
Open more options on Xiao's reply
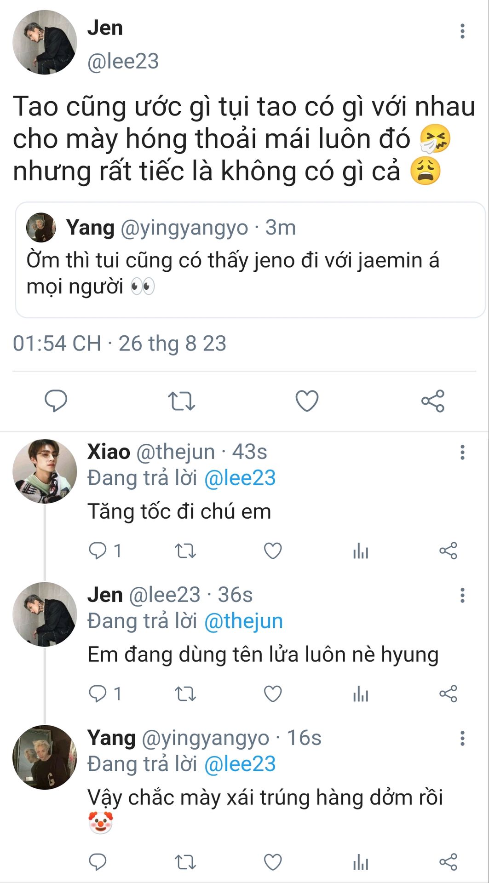click(462, 452)
